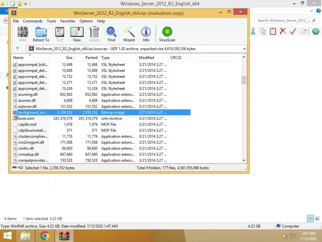The height and width of the screenshot is (242, 322).
Task: Launch the Wizard wand tool
Action: click(x=129, y=34)
